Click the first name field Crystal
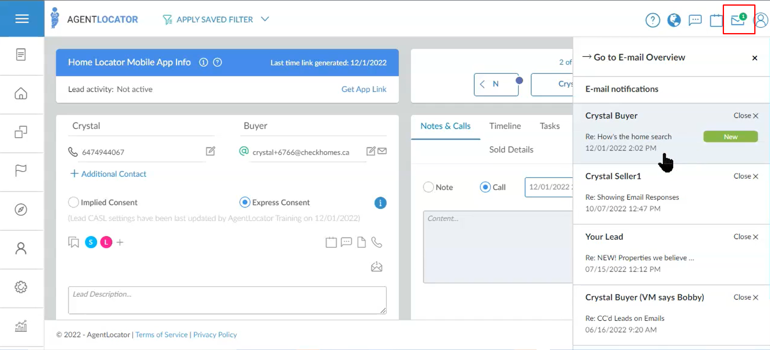The image size is (770, 350). (x=141, y=126)
